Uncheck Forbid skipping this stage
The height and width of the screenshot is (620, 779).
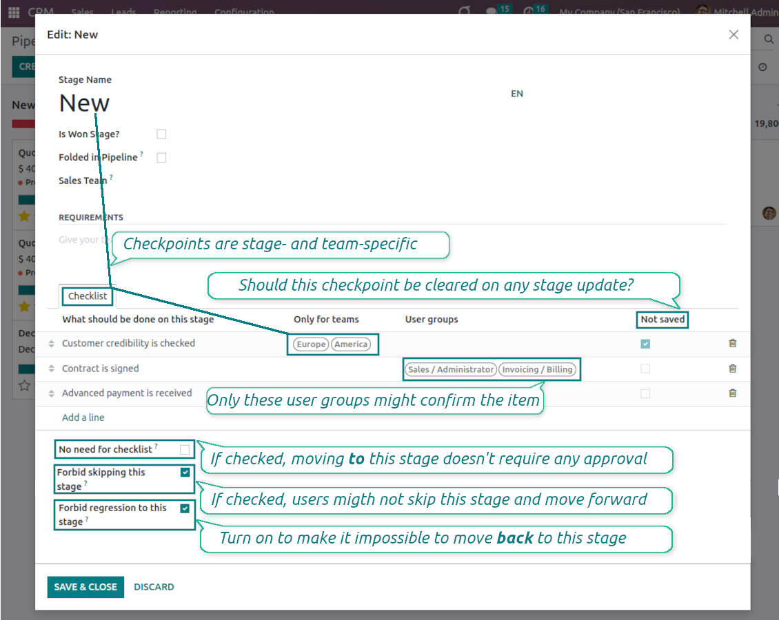(x=185, y=472)
